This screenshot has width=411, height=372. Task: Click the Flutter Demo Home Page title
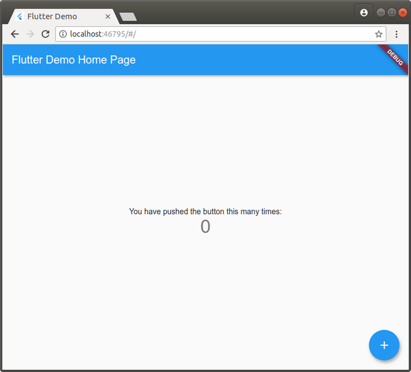click(74, 60)
